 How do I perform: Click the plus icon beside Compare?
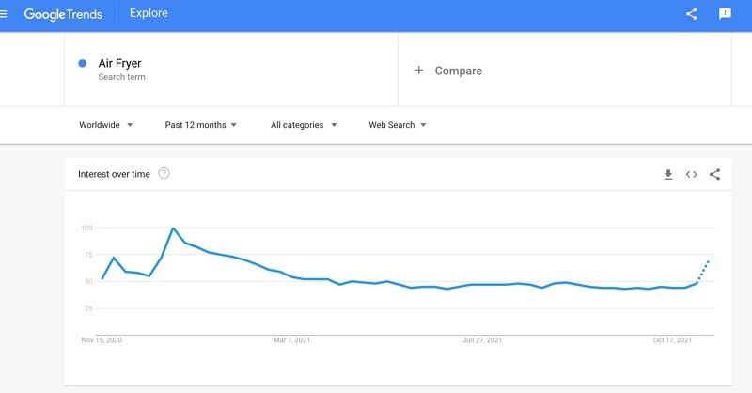coord(418,71)
